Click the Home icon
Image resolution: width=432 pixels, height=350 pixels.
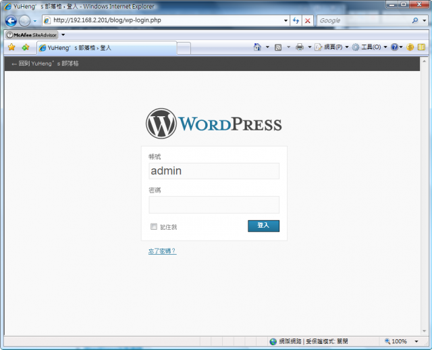point(257,47)
